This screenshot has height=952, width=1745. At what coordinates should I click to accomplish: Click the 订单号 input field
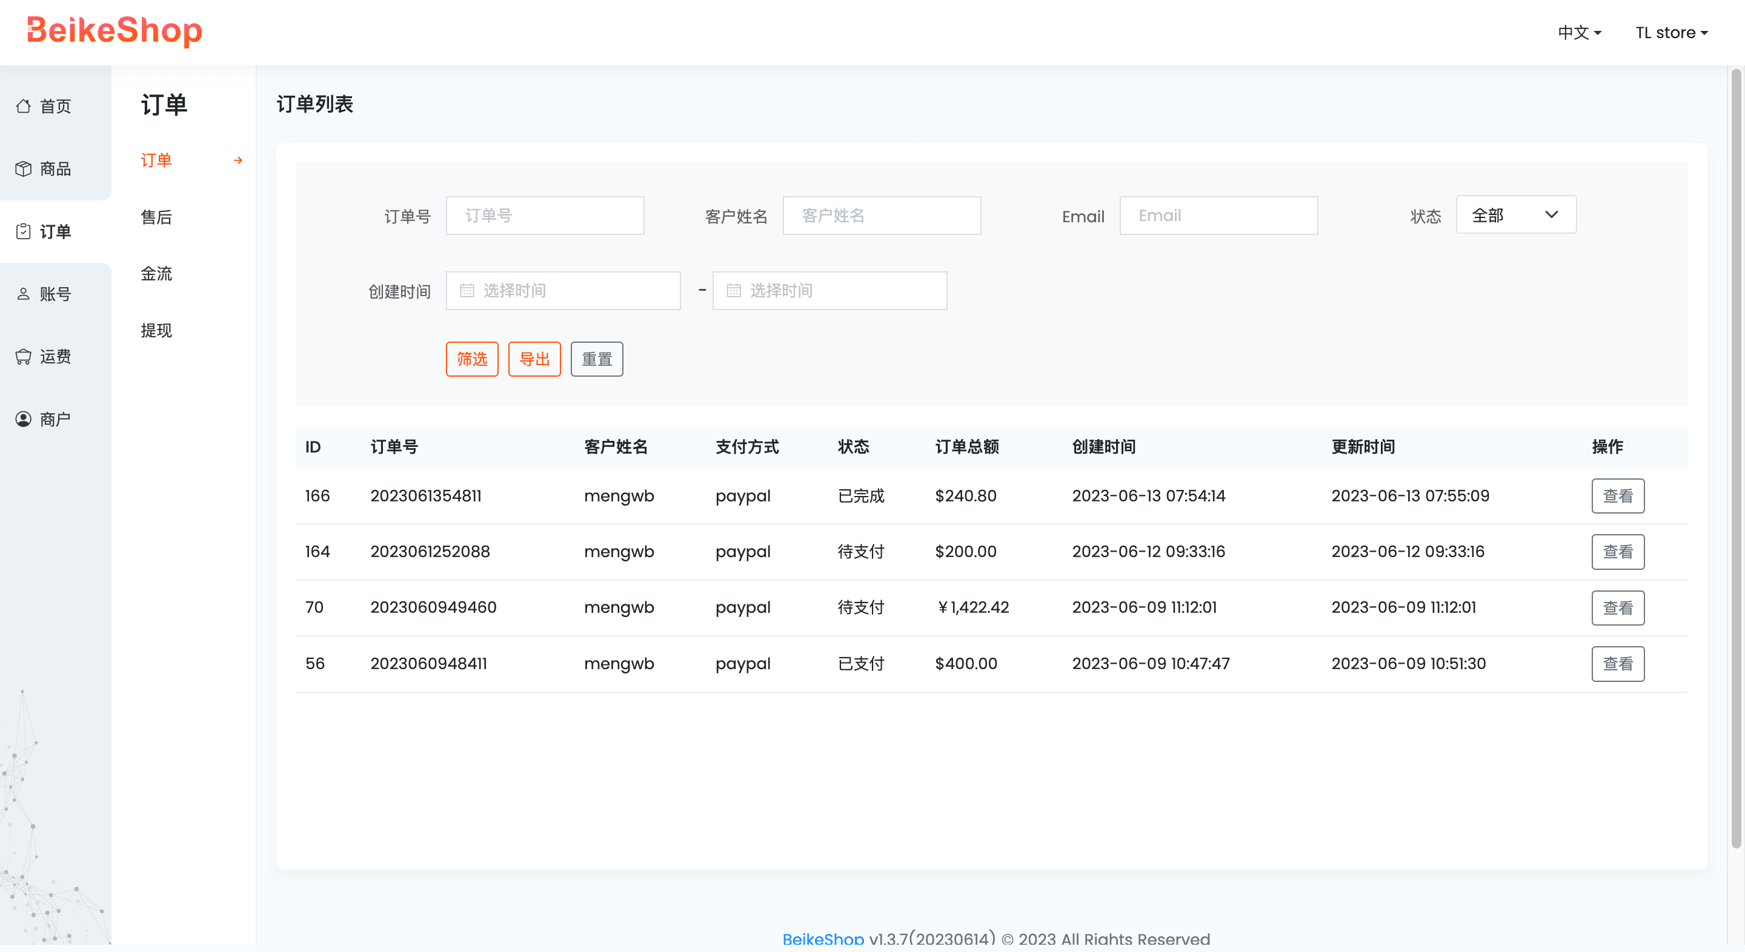545,216
